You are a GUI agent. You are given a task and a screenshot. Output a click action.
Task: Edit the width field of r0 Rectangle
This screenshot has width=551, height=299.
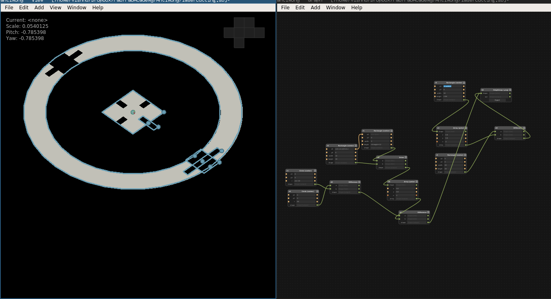click(x=344, y=156)
